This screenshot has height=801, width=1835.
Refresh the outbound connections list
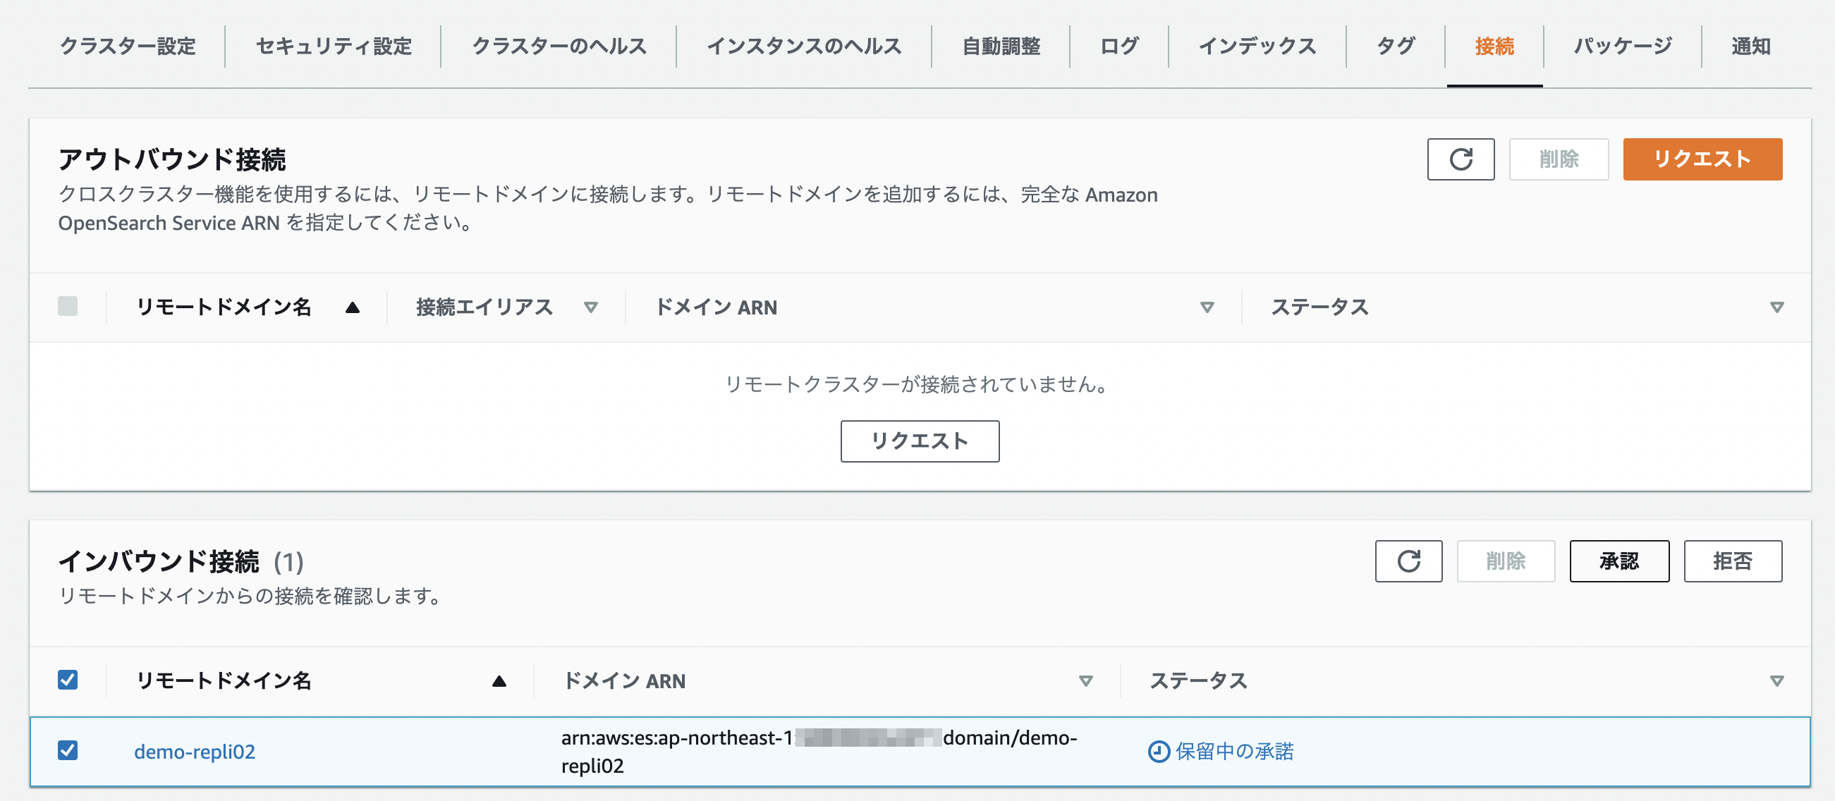click(1461, 159)
